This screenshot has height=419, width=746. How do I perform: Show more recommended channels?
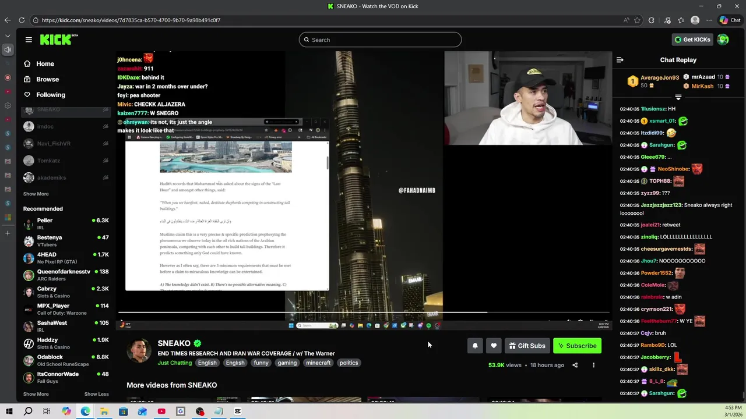36,394
